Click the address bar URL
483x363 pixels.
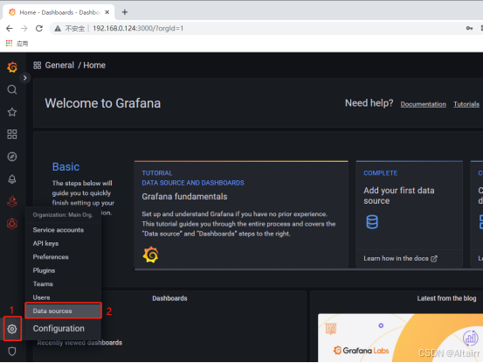pos(138,28)
